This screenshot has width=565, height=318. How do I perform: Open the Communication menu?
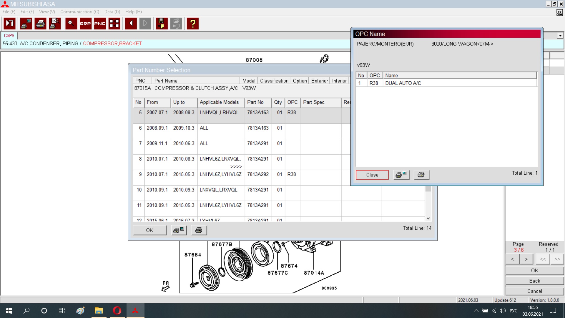click(x=79, y=12)
